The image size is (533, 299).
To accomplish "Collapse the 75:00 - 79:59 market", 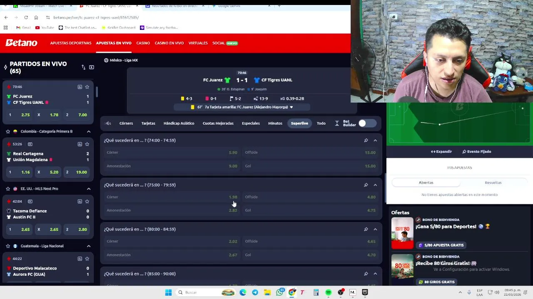I will coord(375,185).
